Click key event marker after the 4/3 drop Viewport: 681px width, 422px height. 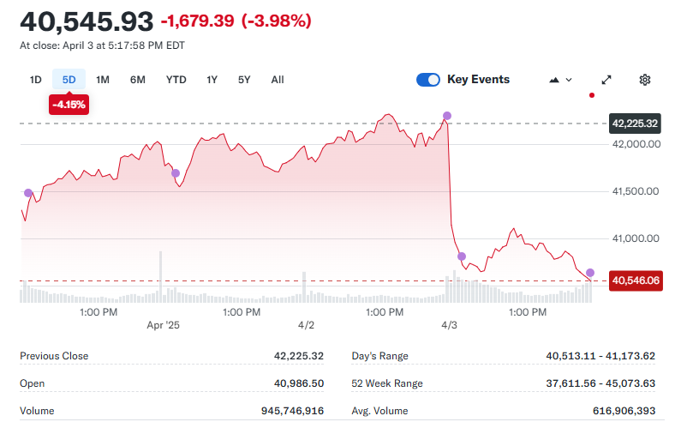point(462,256)
